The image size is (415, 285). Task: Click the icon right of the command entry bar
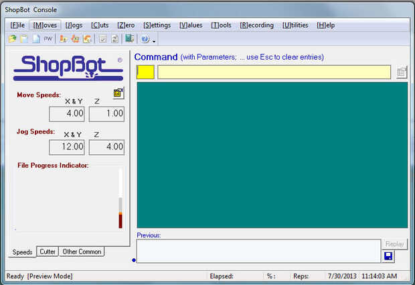(402, 72)
